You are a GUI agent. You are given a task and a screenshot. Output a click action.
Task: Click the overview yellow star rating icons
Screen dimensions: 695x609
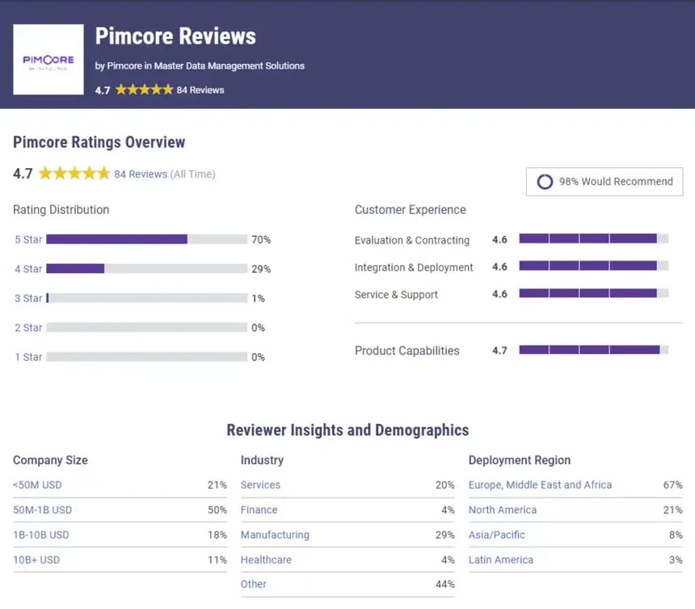pyautogui.click(x=74, y=173)
